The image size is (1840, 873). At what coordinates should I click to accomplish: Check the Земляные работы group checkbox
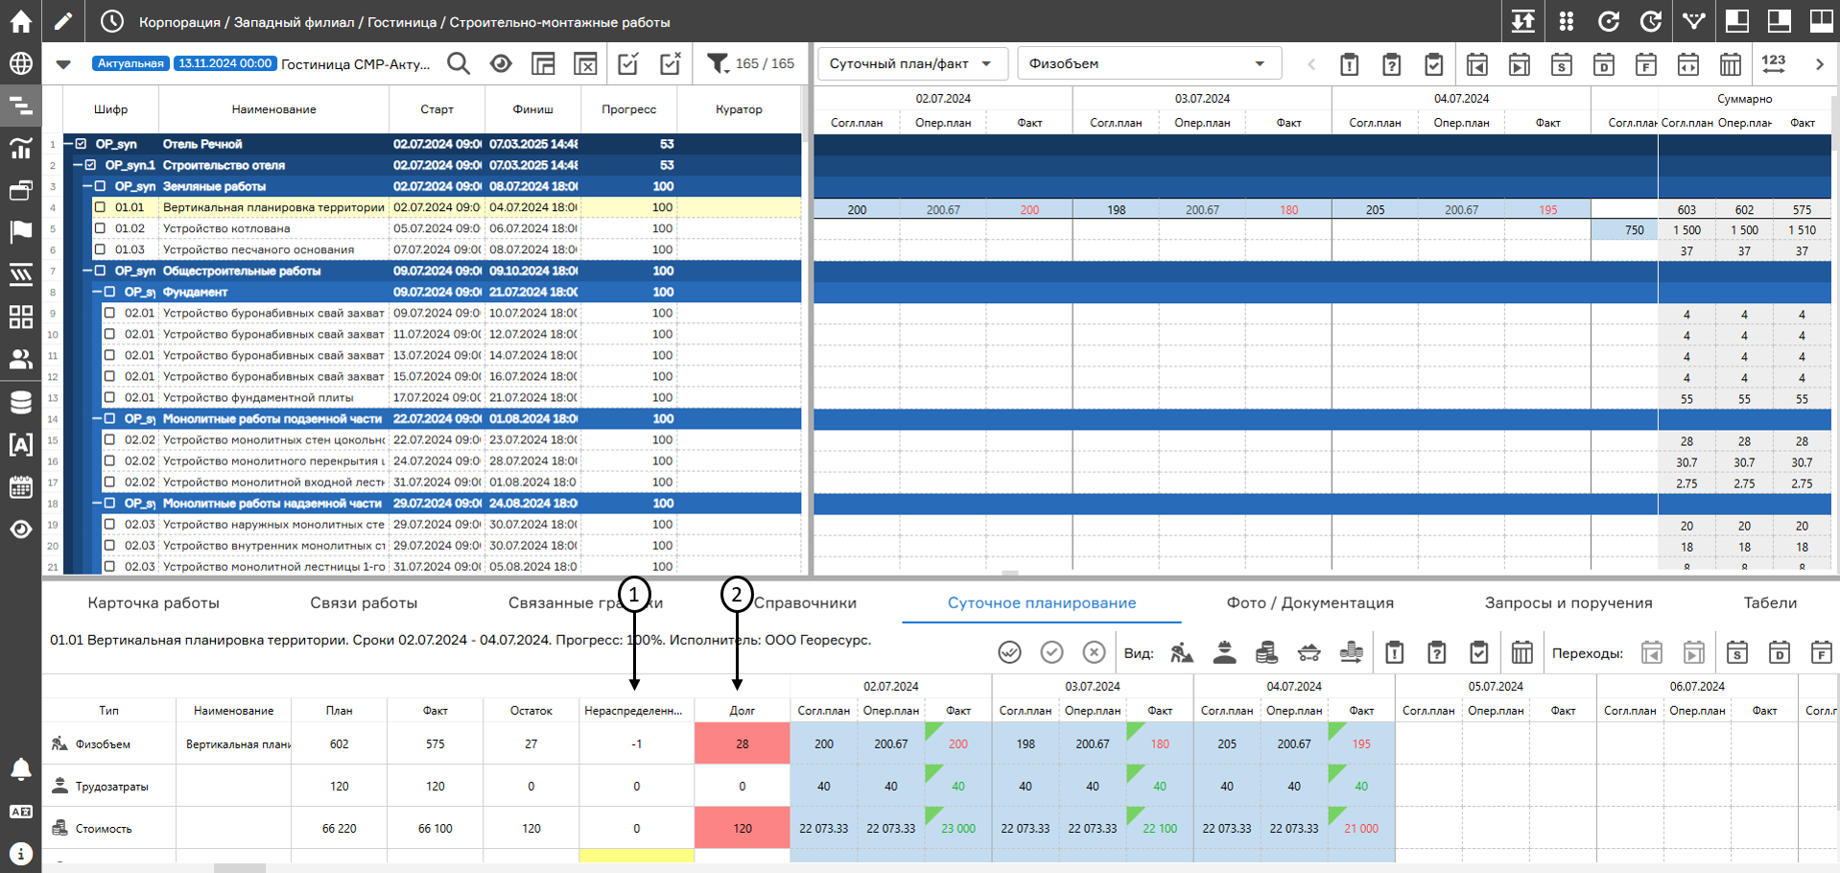point(100,186)
